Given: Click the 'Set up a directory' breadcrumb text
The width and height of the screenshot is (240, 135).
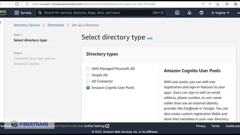Looking at the screenshot, I should pos(85,25).
